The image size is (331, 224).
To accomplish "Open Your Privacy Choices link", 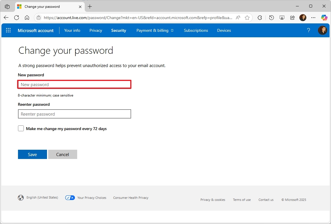I will pos(92,198).
